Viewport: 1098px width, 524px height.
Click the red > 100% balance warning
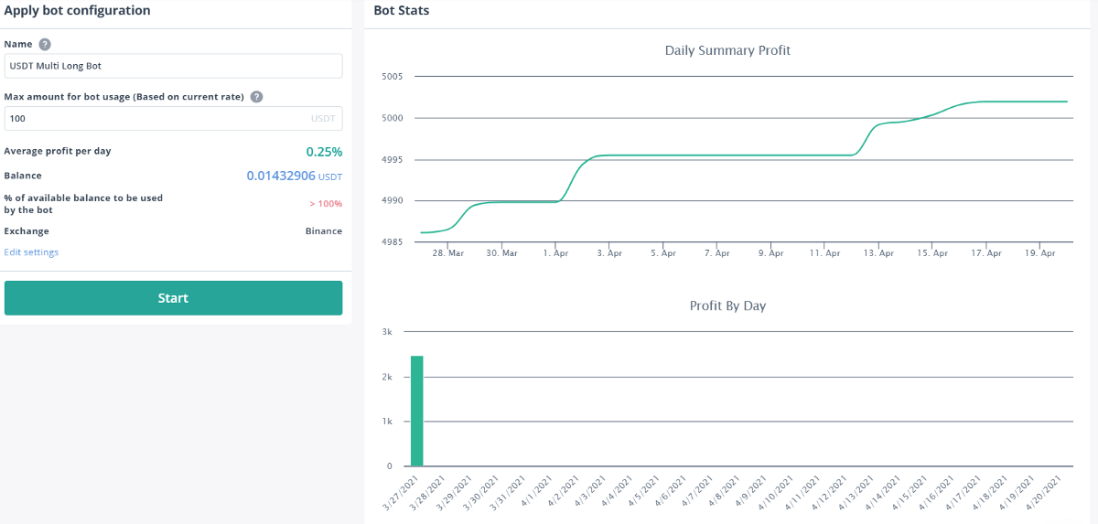[x=325, y=203]
